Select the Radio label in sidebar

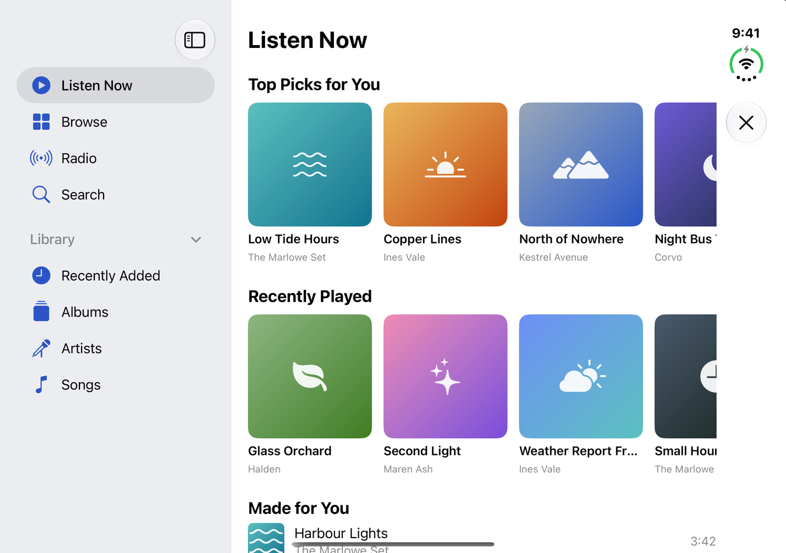(79, 158)
